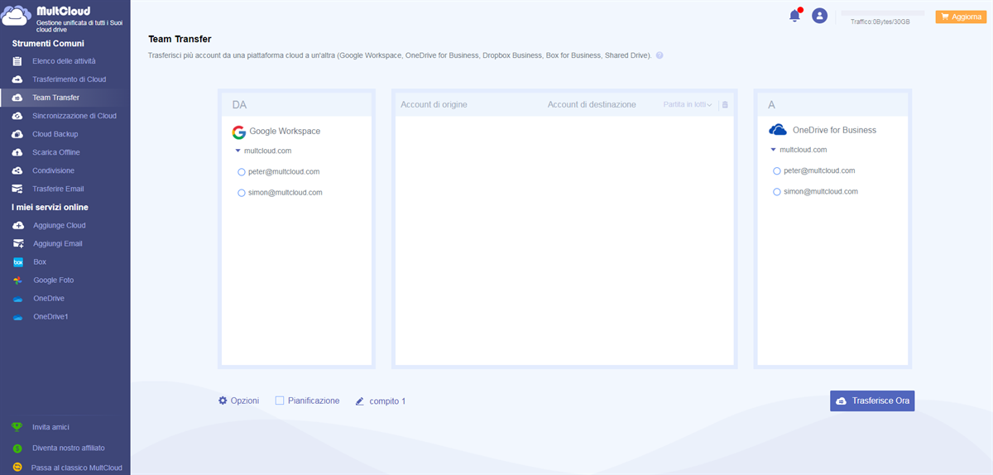Click the Elenco delle attività sidebar icon
This screenshot has width=993, height=475.
(x=17, y=61)
